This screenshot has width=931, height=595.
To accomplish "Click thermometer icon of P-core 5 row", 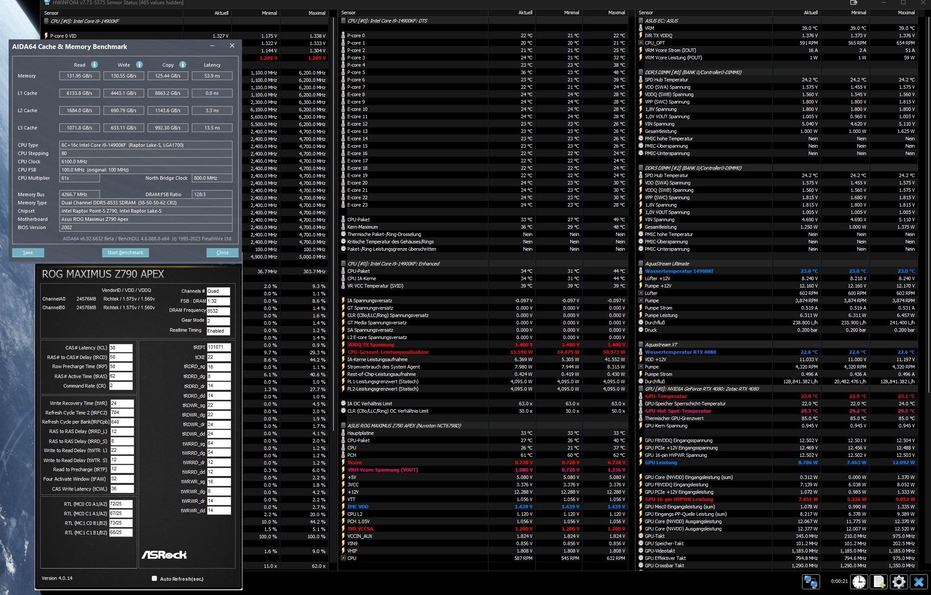I will [343, 72].
